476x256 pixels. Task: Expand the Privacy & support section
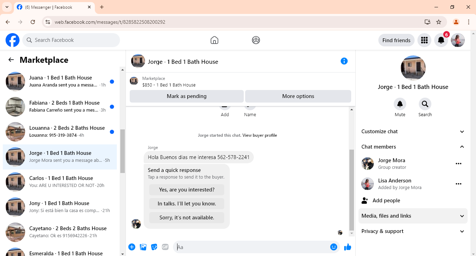tap(413, 231)
